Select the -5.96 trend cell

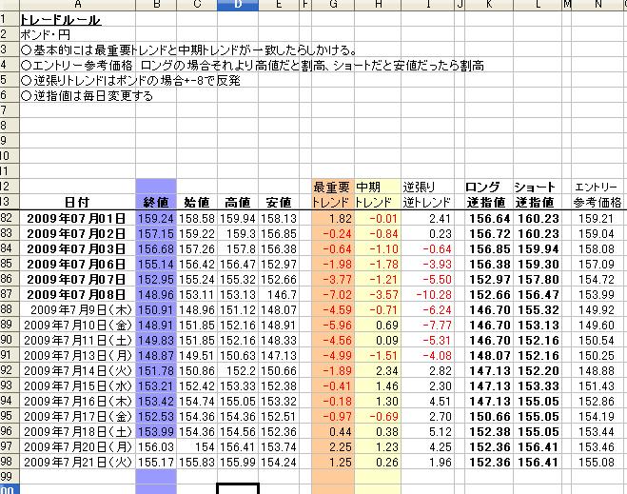click(332, 325)
